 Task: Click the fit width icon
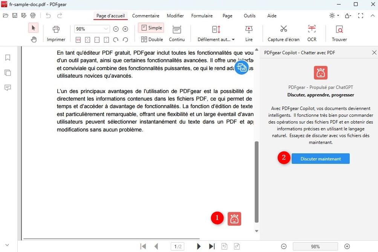point(97,40)
